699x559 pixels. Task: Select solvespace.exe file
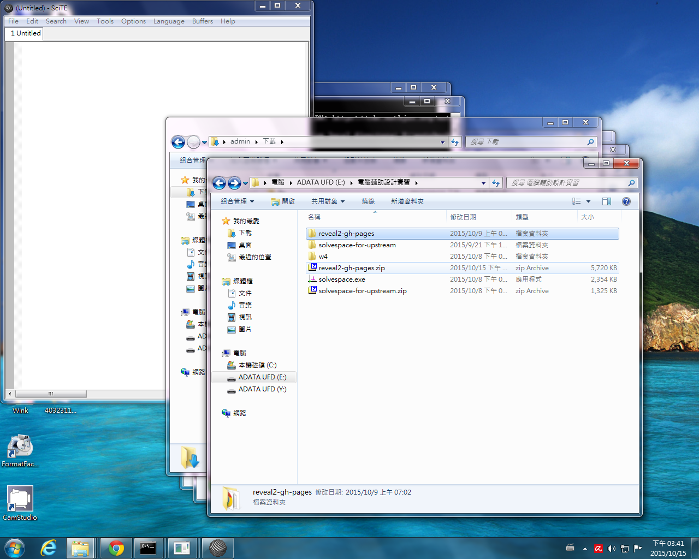click(x=462, y=279)
